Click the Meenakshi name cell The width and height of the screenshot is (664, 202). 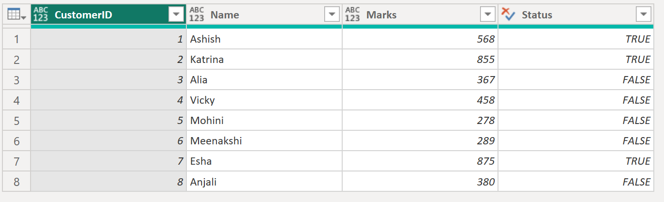click(x=264, y=141)
